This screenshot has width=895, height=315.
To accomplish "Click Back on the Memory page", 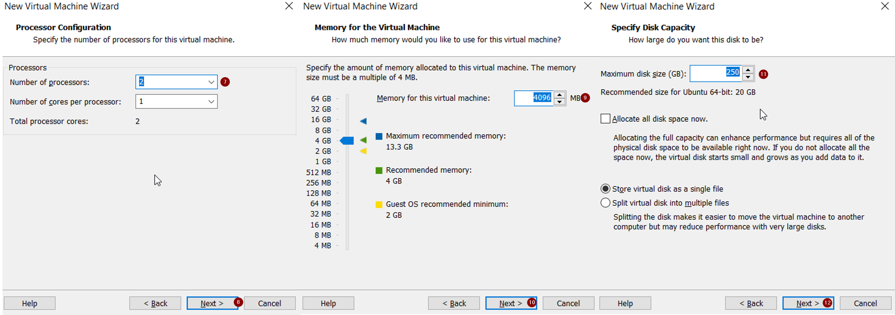I will (454, 303).
